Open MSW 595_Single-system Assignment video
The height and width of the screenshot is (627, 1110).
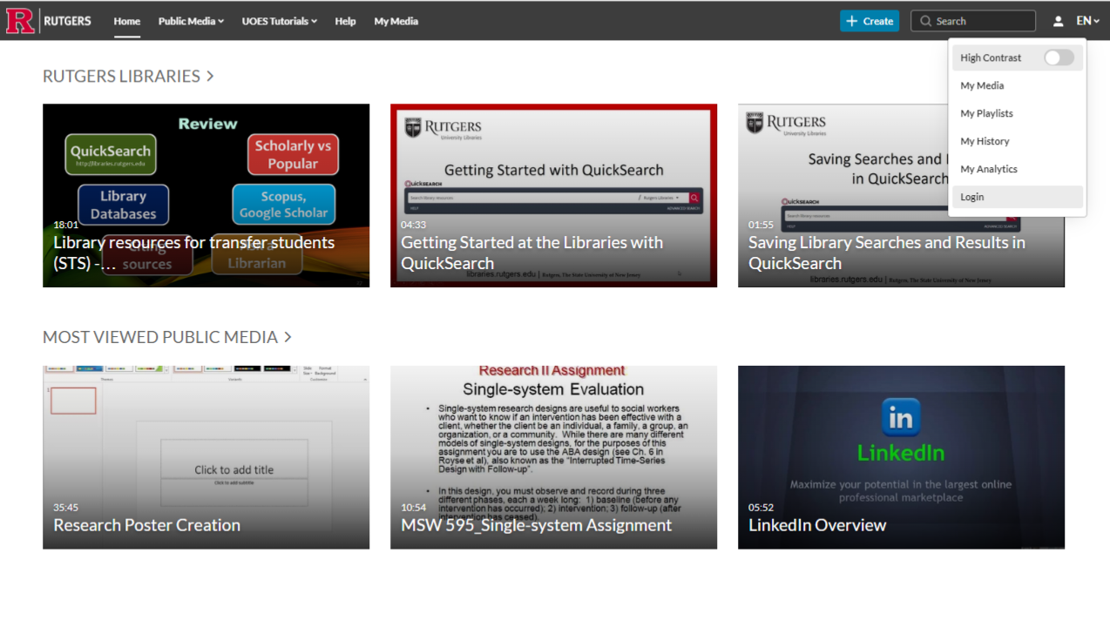(x=553, y=457)
